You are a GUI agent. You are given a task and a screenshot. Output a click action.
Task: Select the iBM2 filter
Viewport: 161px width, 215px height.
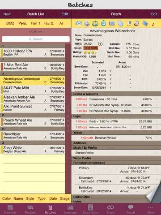(10, 23)
